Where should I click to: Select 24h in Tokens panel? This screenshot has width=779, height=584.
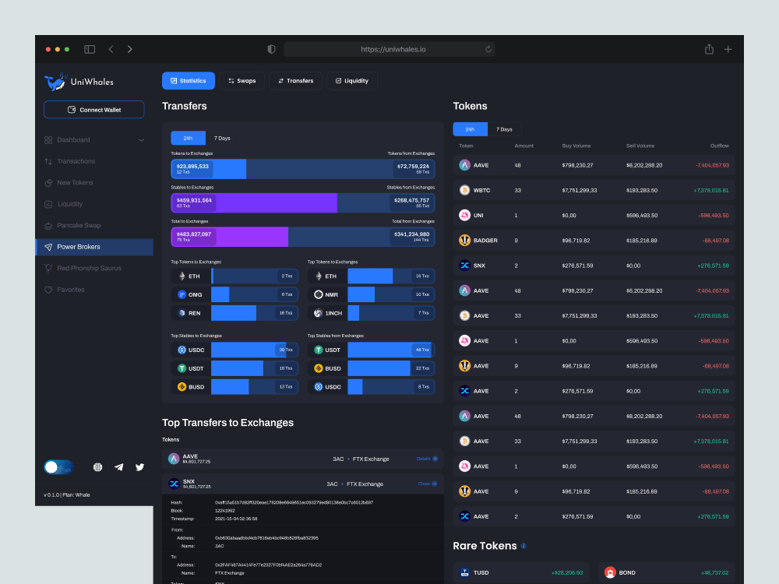(470, 129)
